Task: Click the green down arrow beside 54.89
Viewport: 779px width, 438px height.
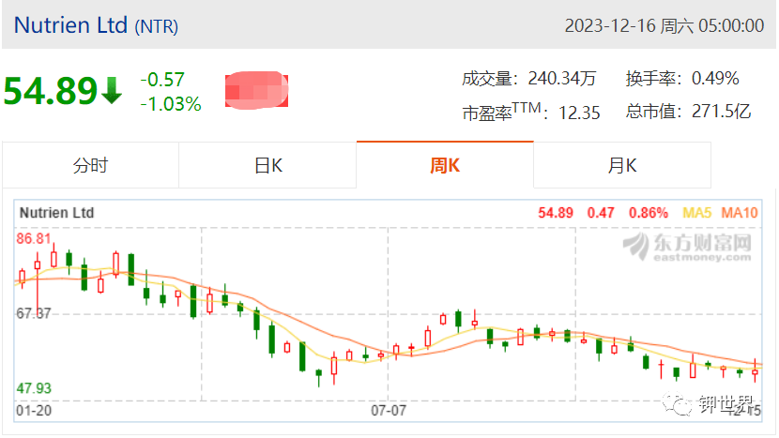Action: coord(112,90)
